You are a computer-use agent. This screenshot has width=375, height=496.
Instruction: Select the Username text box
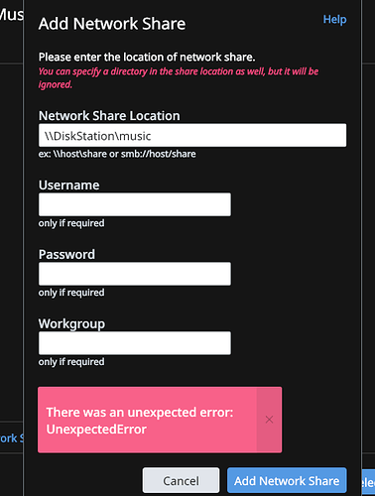135,204
